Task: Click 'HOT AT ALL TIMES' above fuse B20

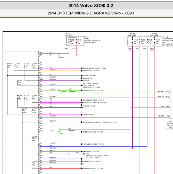Action: click(154, 34)
